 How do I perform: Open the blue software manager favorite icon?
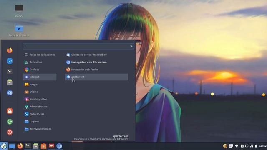click(x=10, y=61)
